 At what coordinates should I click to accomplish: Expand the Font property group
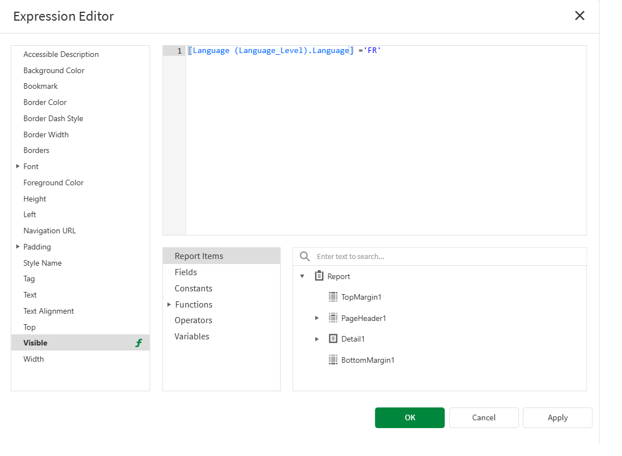(18, 166)
